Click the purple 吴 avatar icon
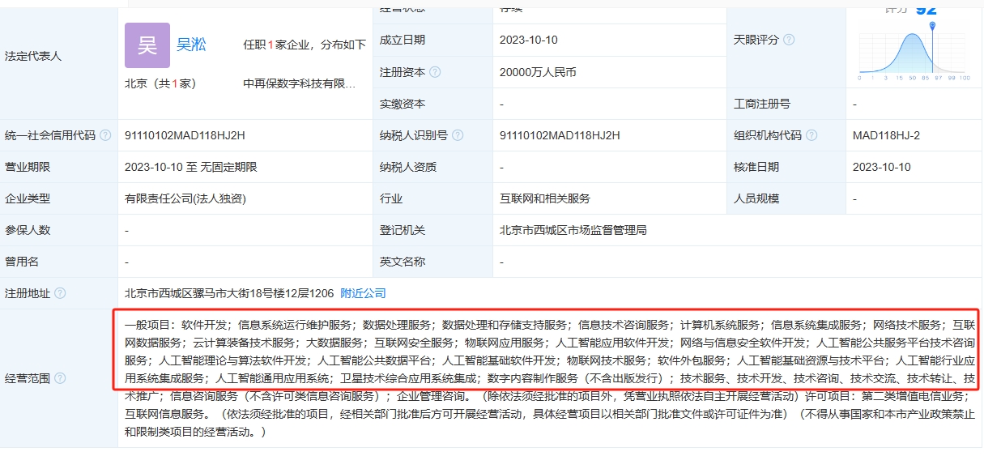The image size is (984, 456). pos(147,45)
